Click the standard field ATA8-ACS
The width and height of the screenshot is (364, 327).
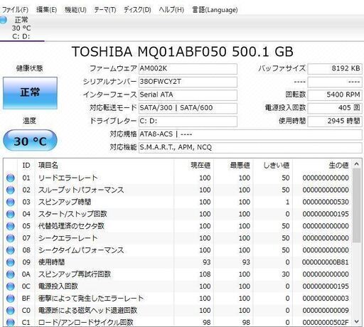click(x=250, y=134)
